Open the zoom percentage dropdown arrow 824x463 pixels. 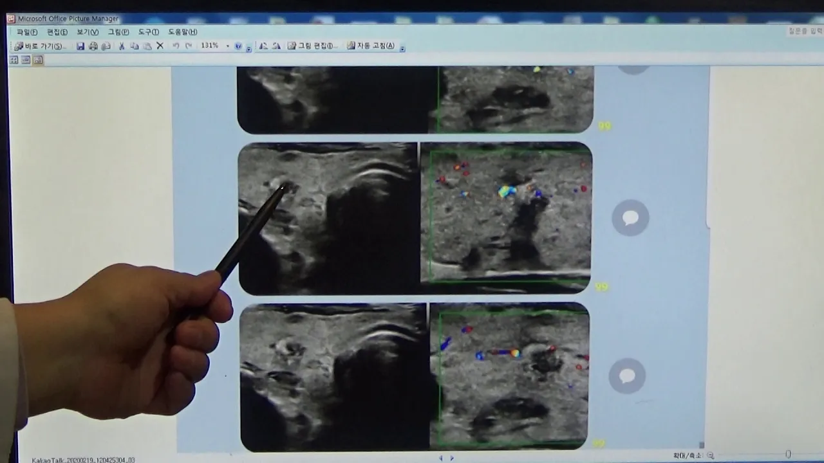(x=228, y=46)
